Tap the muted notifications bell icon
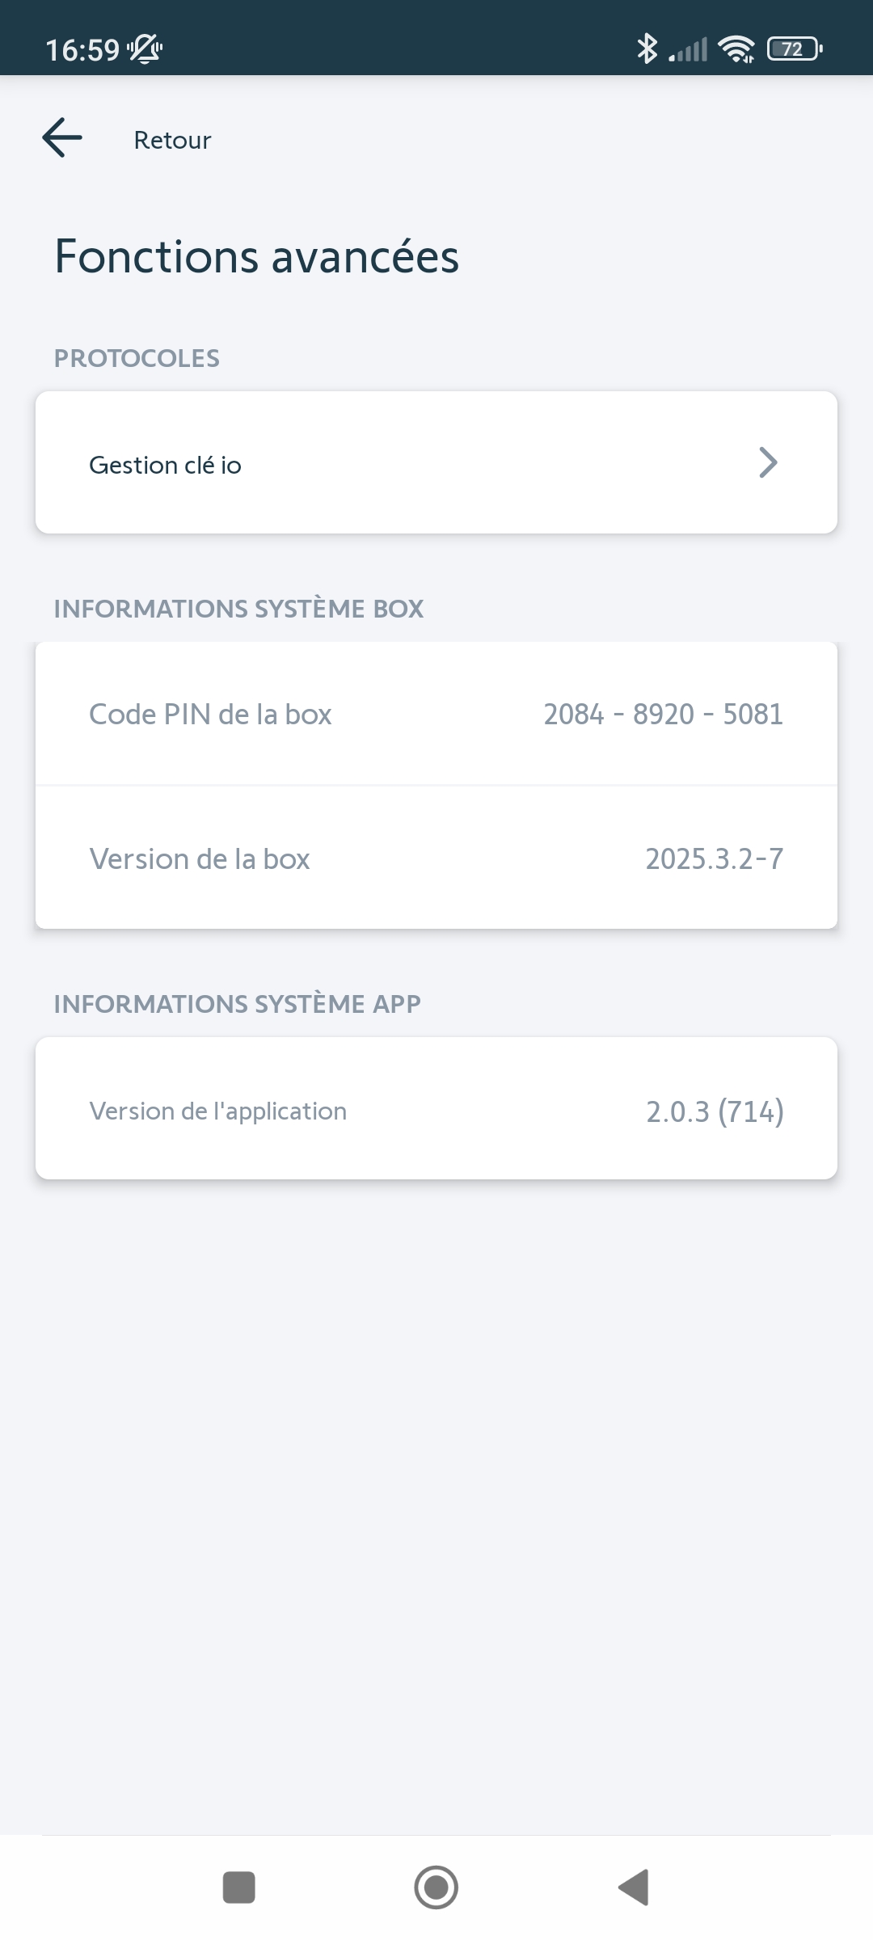This screenshot has width=873, height=1940. click(145, 49)
